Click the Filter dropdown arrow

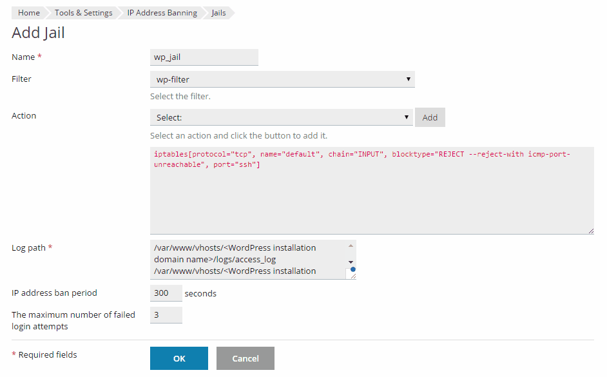(x=409, y=79)
